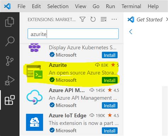Open the File menu
The width and height of the screenshot is (168, 136).
[21, 6]
